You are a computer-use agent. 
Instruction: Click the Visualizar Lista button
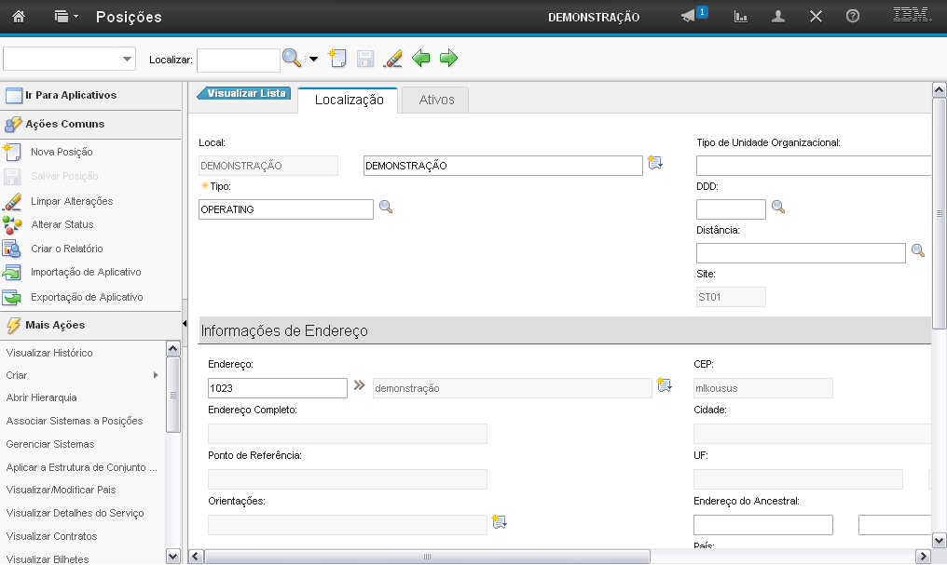click(245, 93)
